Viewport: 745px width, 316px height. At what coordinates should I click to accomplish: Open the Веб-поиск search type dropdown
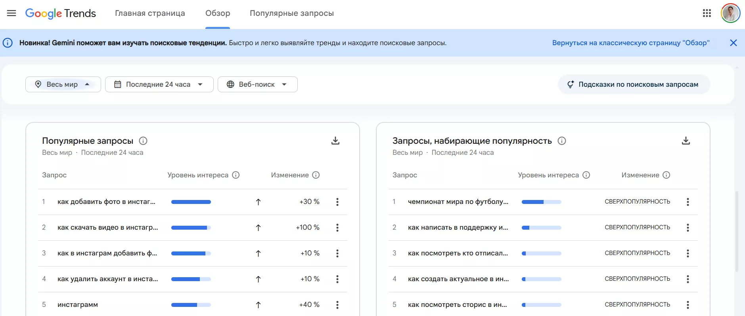(x=257, y=84)
